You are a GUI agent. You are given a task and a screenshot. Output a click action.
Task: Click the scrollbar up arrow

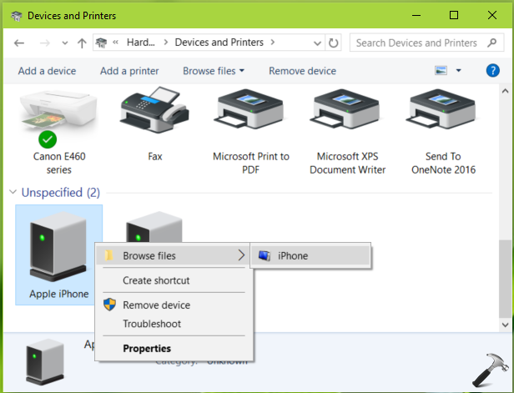pos(505,92)
